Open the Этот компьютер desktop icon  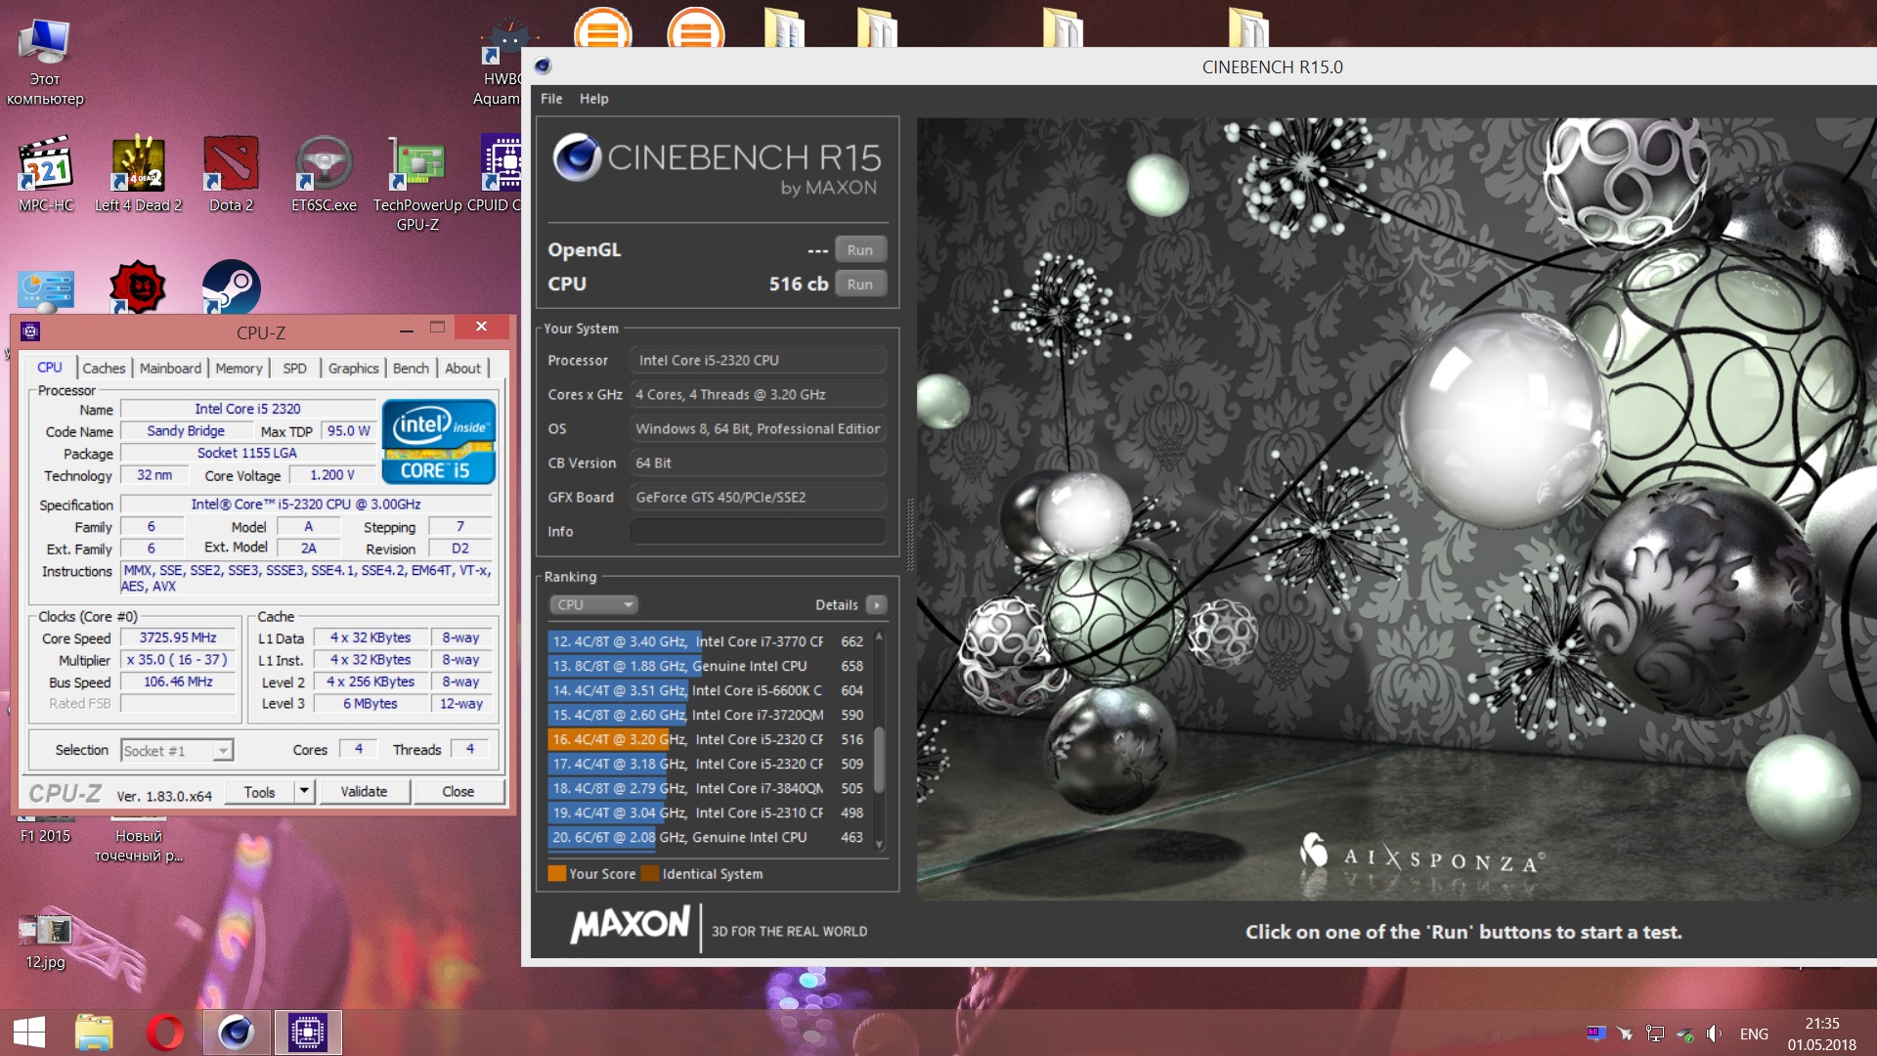[x=45, y=61]
